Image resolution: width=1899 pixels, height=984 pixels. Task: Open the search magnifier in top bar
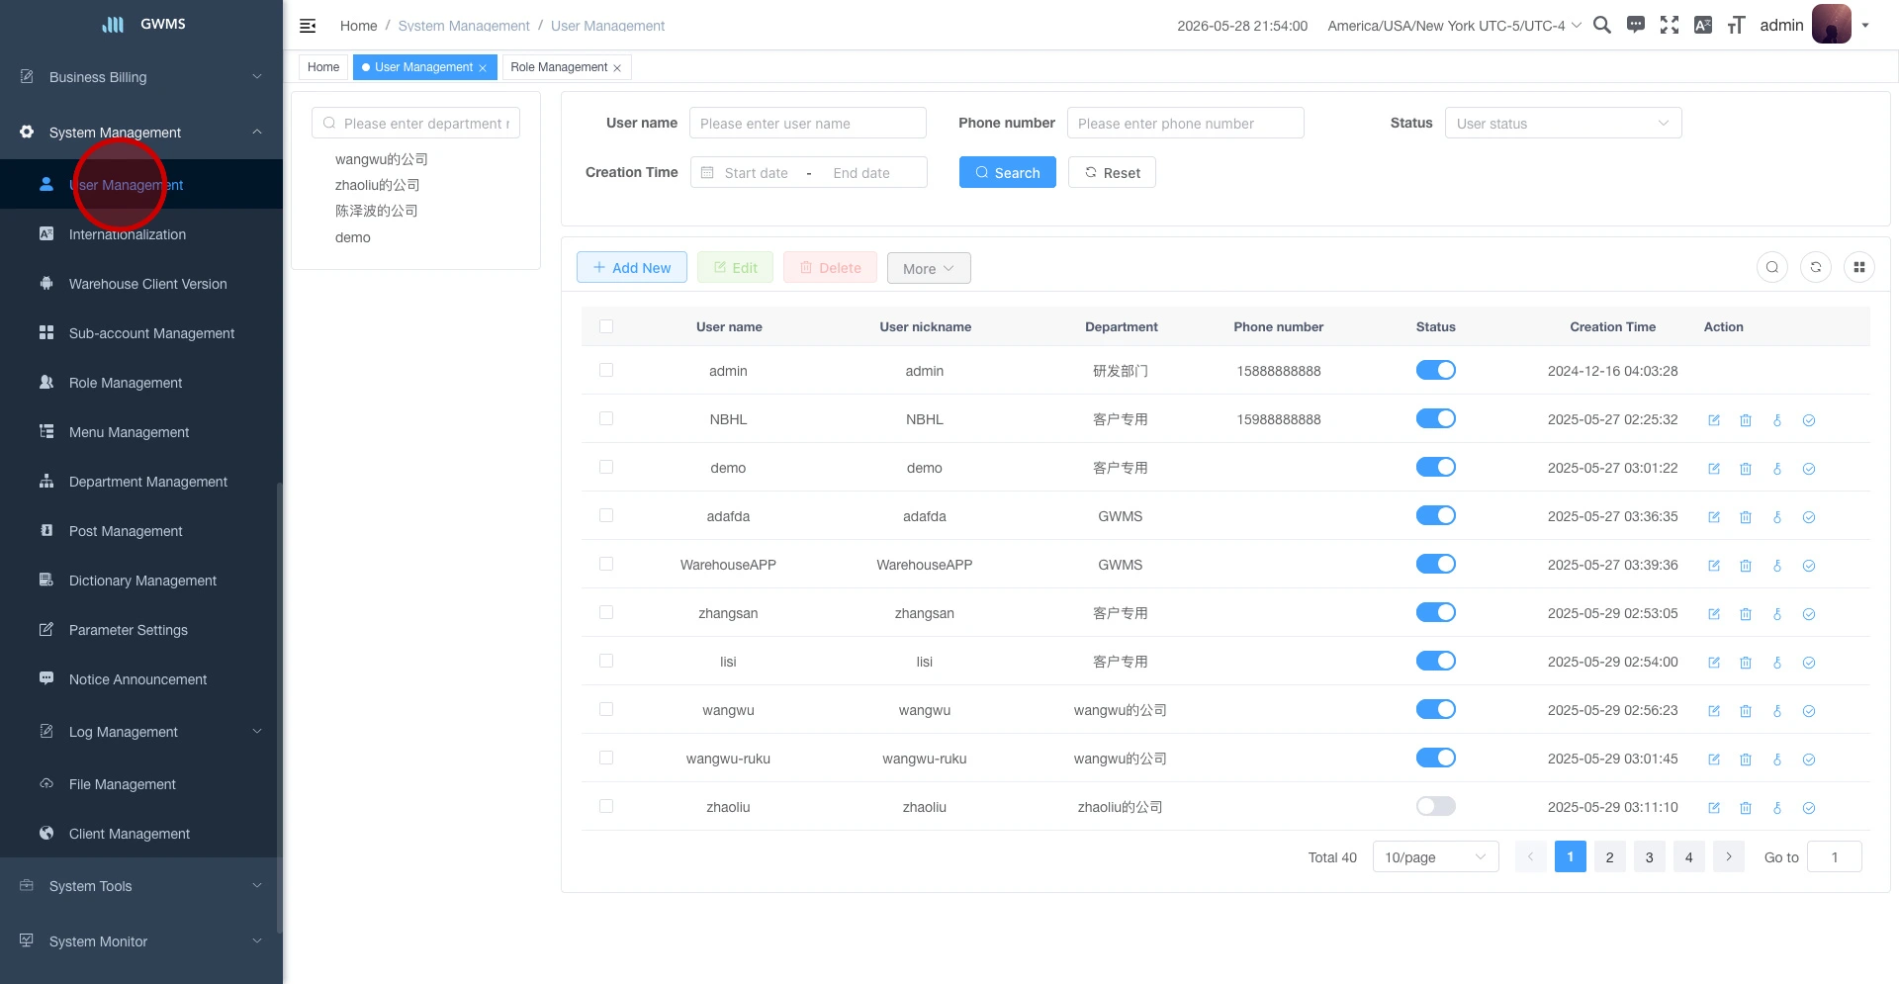pyautogui.click(x=1602, y=25)
